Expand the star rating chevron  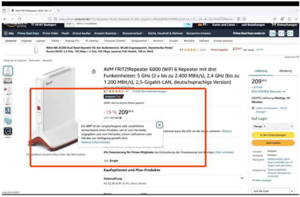click(127, 92)
